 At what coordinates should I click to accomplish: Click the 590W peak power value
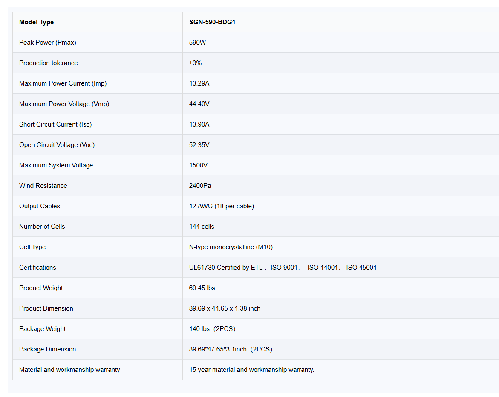click(x=198, y=43)
